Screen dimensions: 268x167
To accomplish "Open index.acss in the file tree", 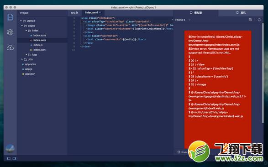I will point(40,35).
